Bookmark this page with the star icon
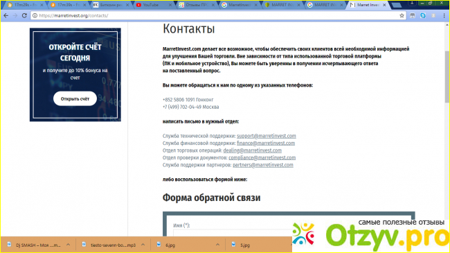The image size is (450, 253). pos(402,15)
